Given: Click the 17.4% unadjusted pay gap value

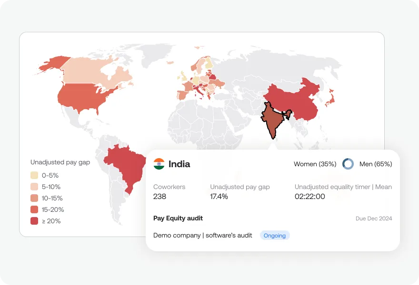Looking at the screenshot, I should coord(219,197).
